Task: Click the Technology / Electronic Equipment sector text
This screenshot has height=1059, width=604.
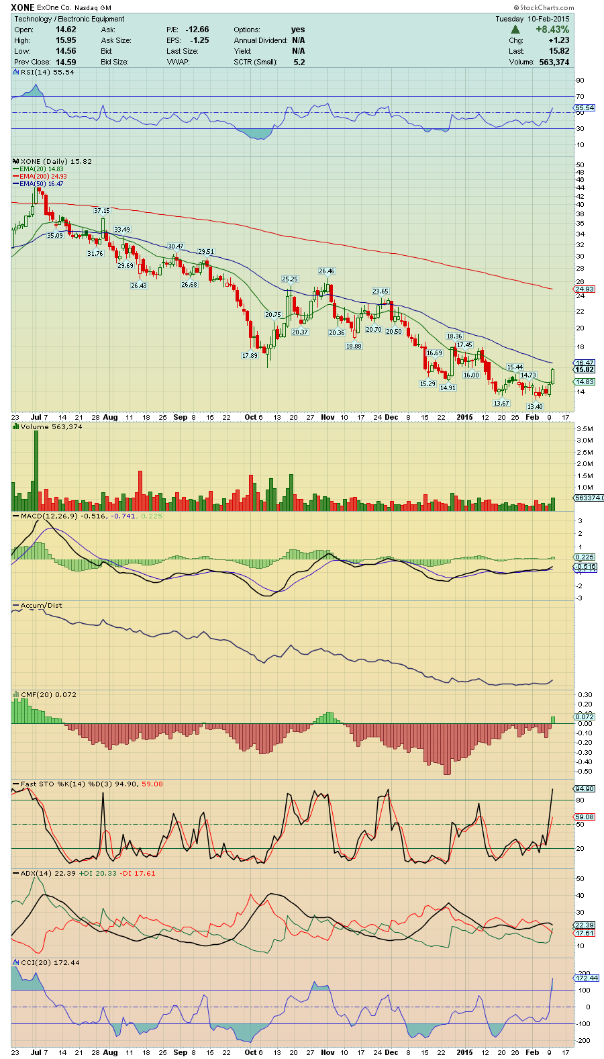Action: point(70,19)
